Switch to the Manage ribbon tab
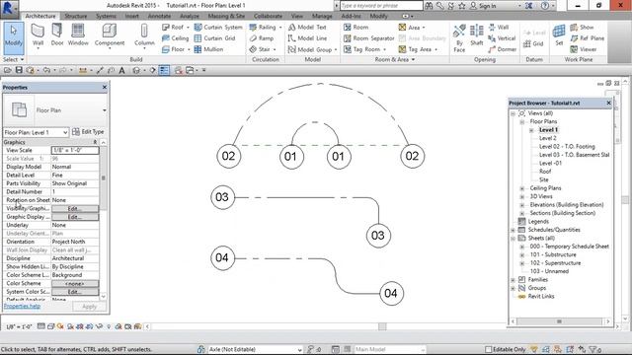This screenshot has height=355, width=632. [x=322, y=16]
